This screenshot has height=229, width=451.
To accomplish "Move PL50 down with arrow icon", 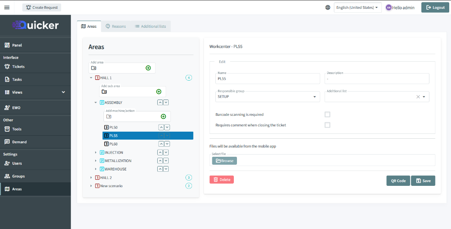I will 166,127.
